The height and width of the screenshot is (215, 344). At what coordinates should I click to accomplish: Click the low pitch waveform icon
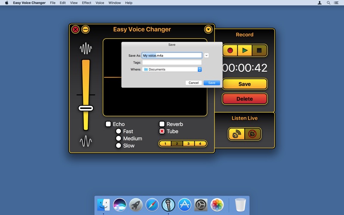click(86, 141)
